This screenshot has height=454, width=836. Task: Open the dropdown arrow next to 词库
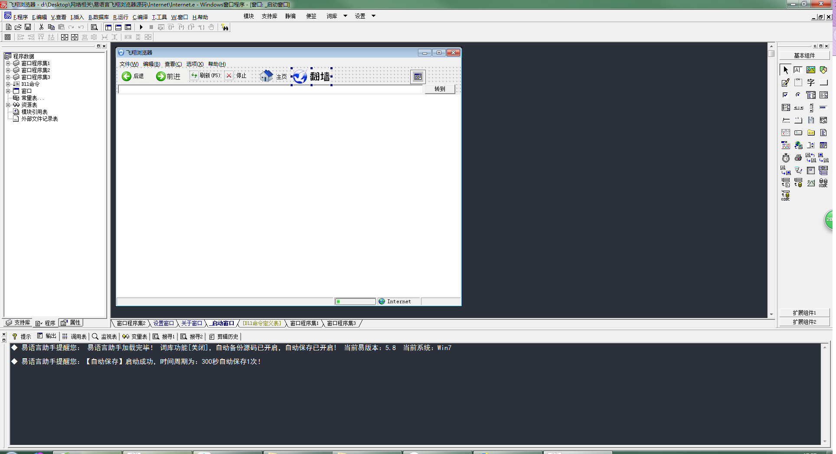pos(345,16)
